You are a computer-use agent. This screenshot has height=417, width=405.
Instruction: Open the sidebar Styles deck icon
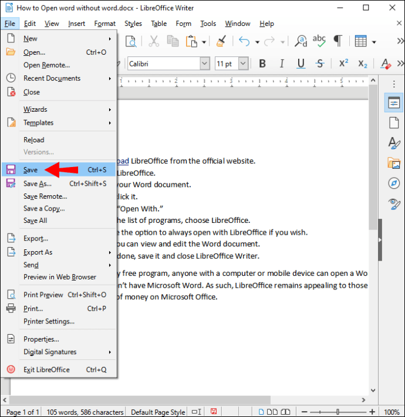pos(394,143)
